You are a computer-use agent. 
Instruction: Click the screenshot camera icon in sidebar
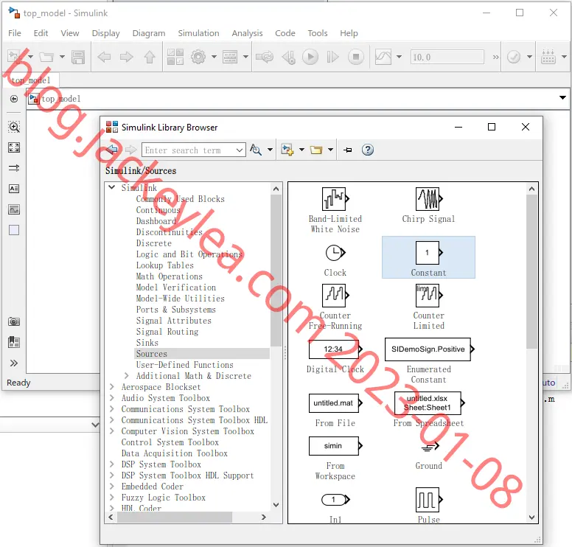(14, 321)
